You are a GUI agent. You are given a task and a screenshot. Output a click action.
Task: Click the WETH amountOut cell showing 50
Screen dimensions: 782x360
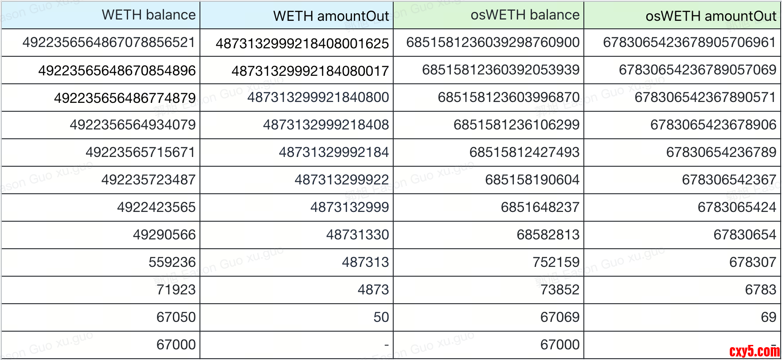(381, 317)
